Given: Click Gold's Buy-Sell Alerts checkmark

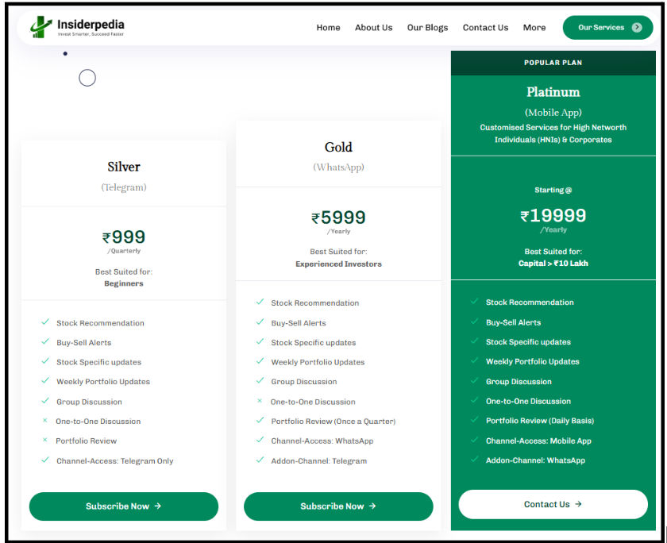Looking at the screenshot, I should coord(260,322).
